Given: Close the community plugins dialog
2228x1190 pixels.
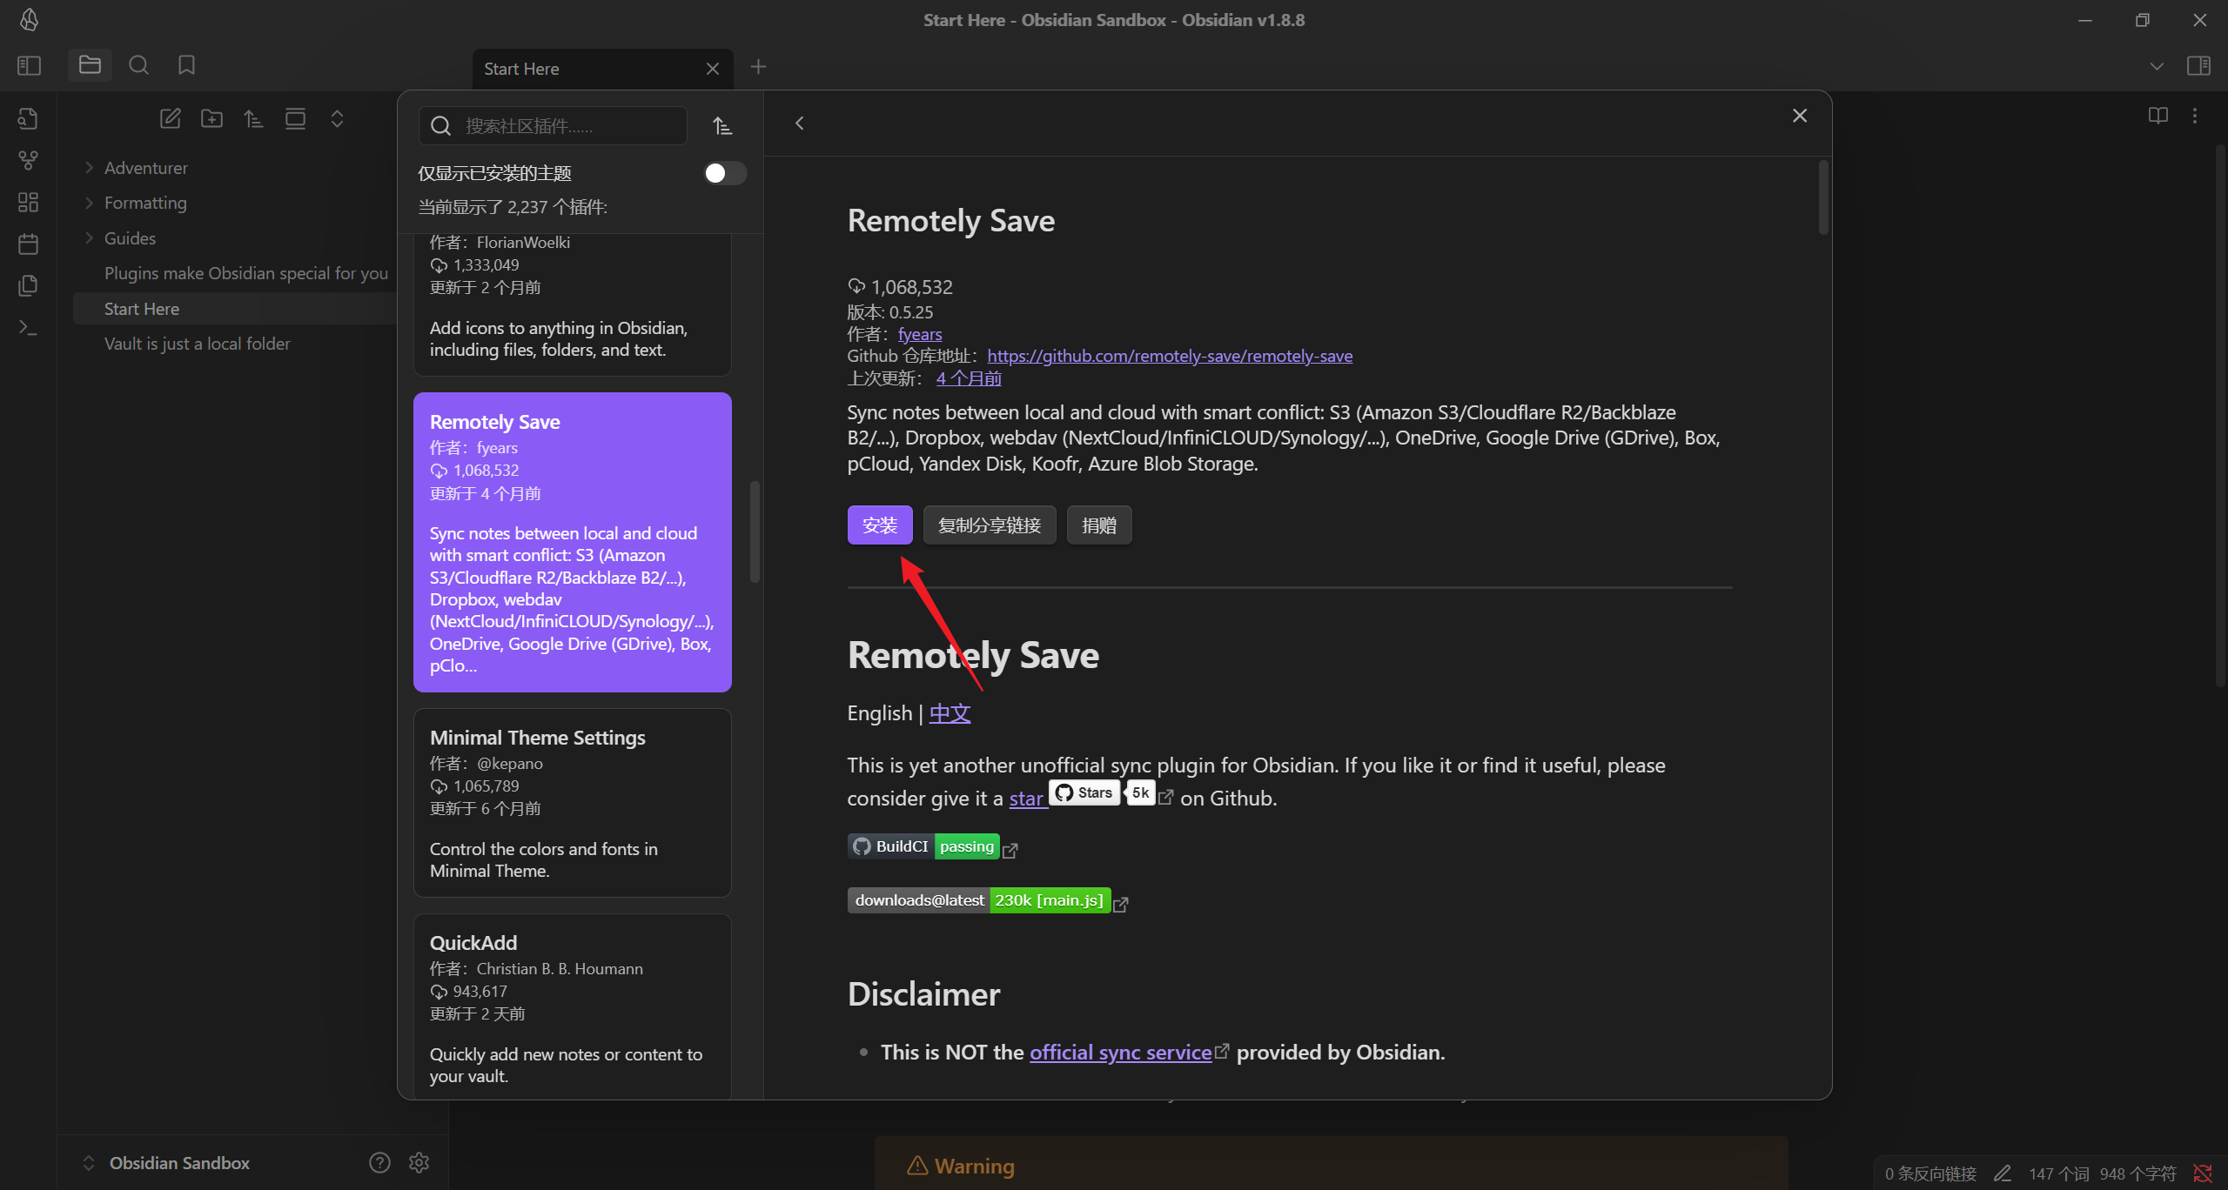Looking at the screenshot, I should 1800,116.
